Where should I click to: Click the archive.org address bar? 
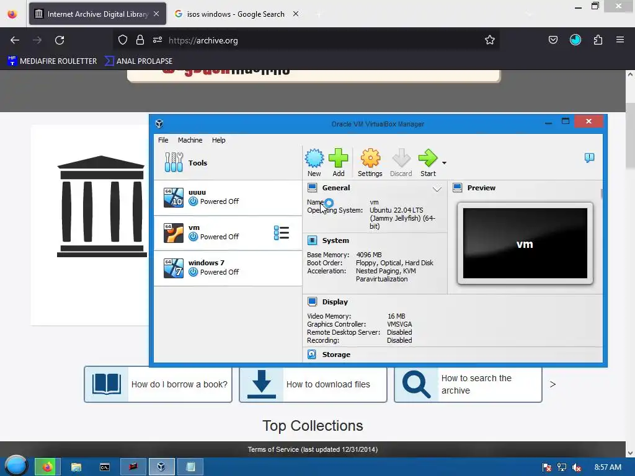(308, 40)
